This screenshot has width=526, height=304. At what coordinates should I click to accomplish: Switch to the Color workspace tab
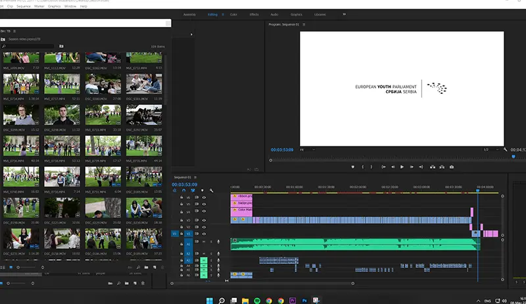tap(235, 14)
